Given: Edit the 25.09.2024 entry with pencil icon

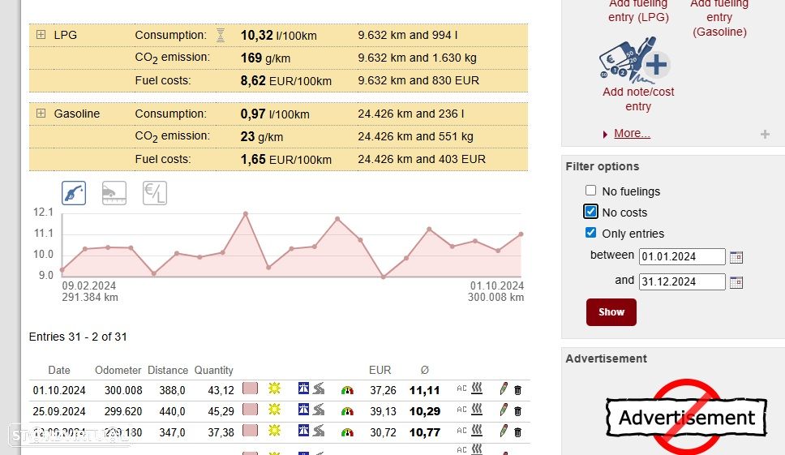Looking at the screenshot, I should pos(504,410).
